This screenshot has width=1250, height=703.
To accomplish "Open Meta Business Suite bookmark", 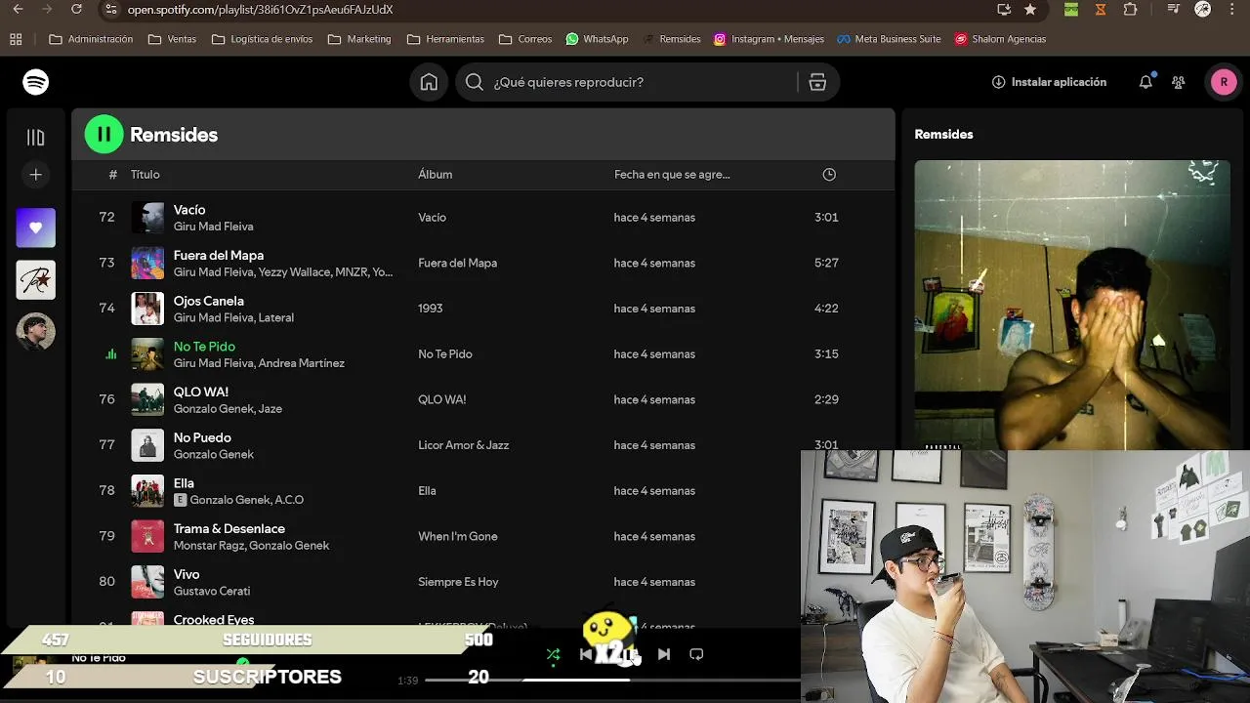I will [x=889, y=39].
